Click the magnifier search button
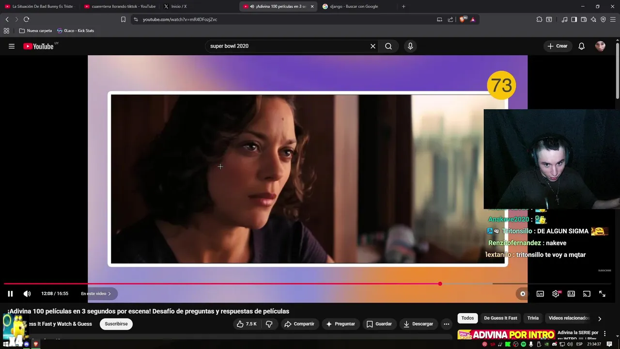Screen dimensions: 620x349 click(388, 46)
